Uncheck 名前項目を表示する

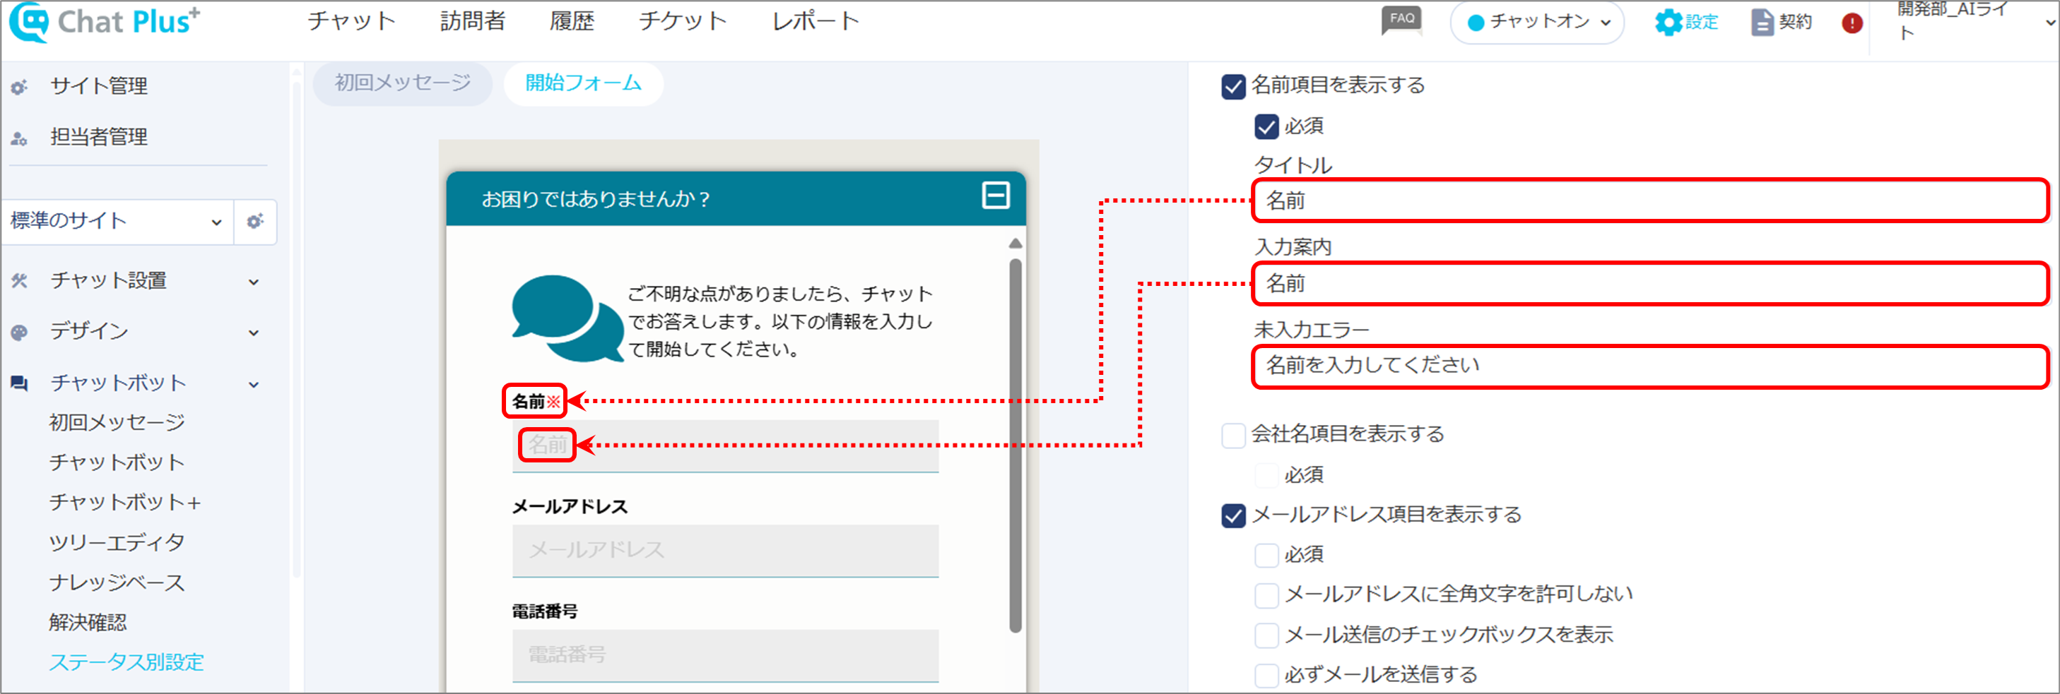click(x=1233, y=86)
